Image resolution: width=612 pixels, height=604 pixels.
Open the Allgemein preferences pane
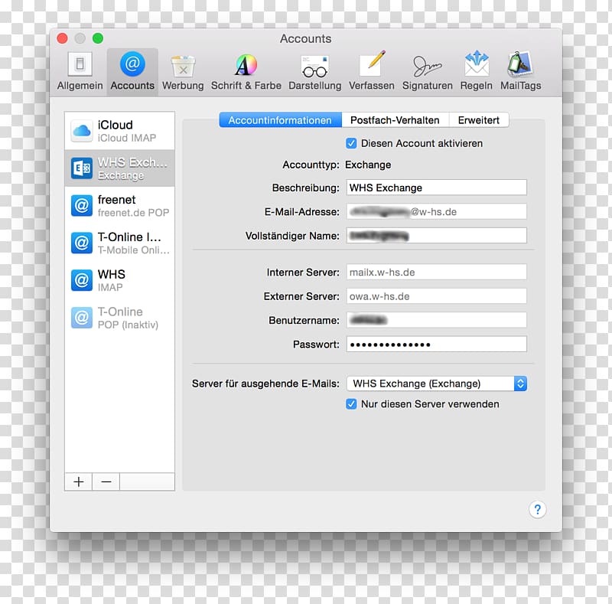80,72
